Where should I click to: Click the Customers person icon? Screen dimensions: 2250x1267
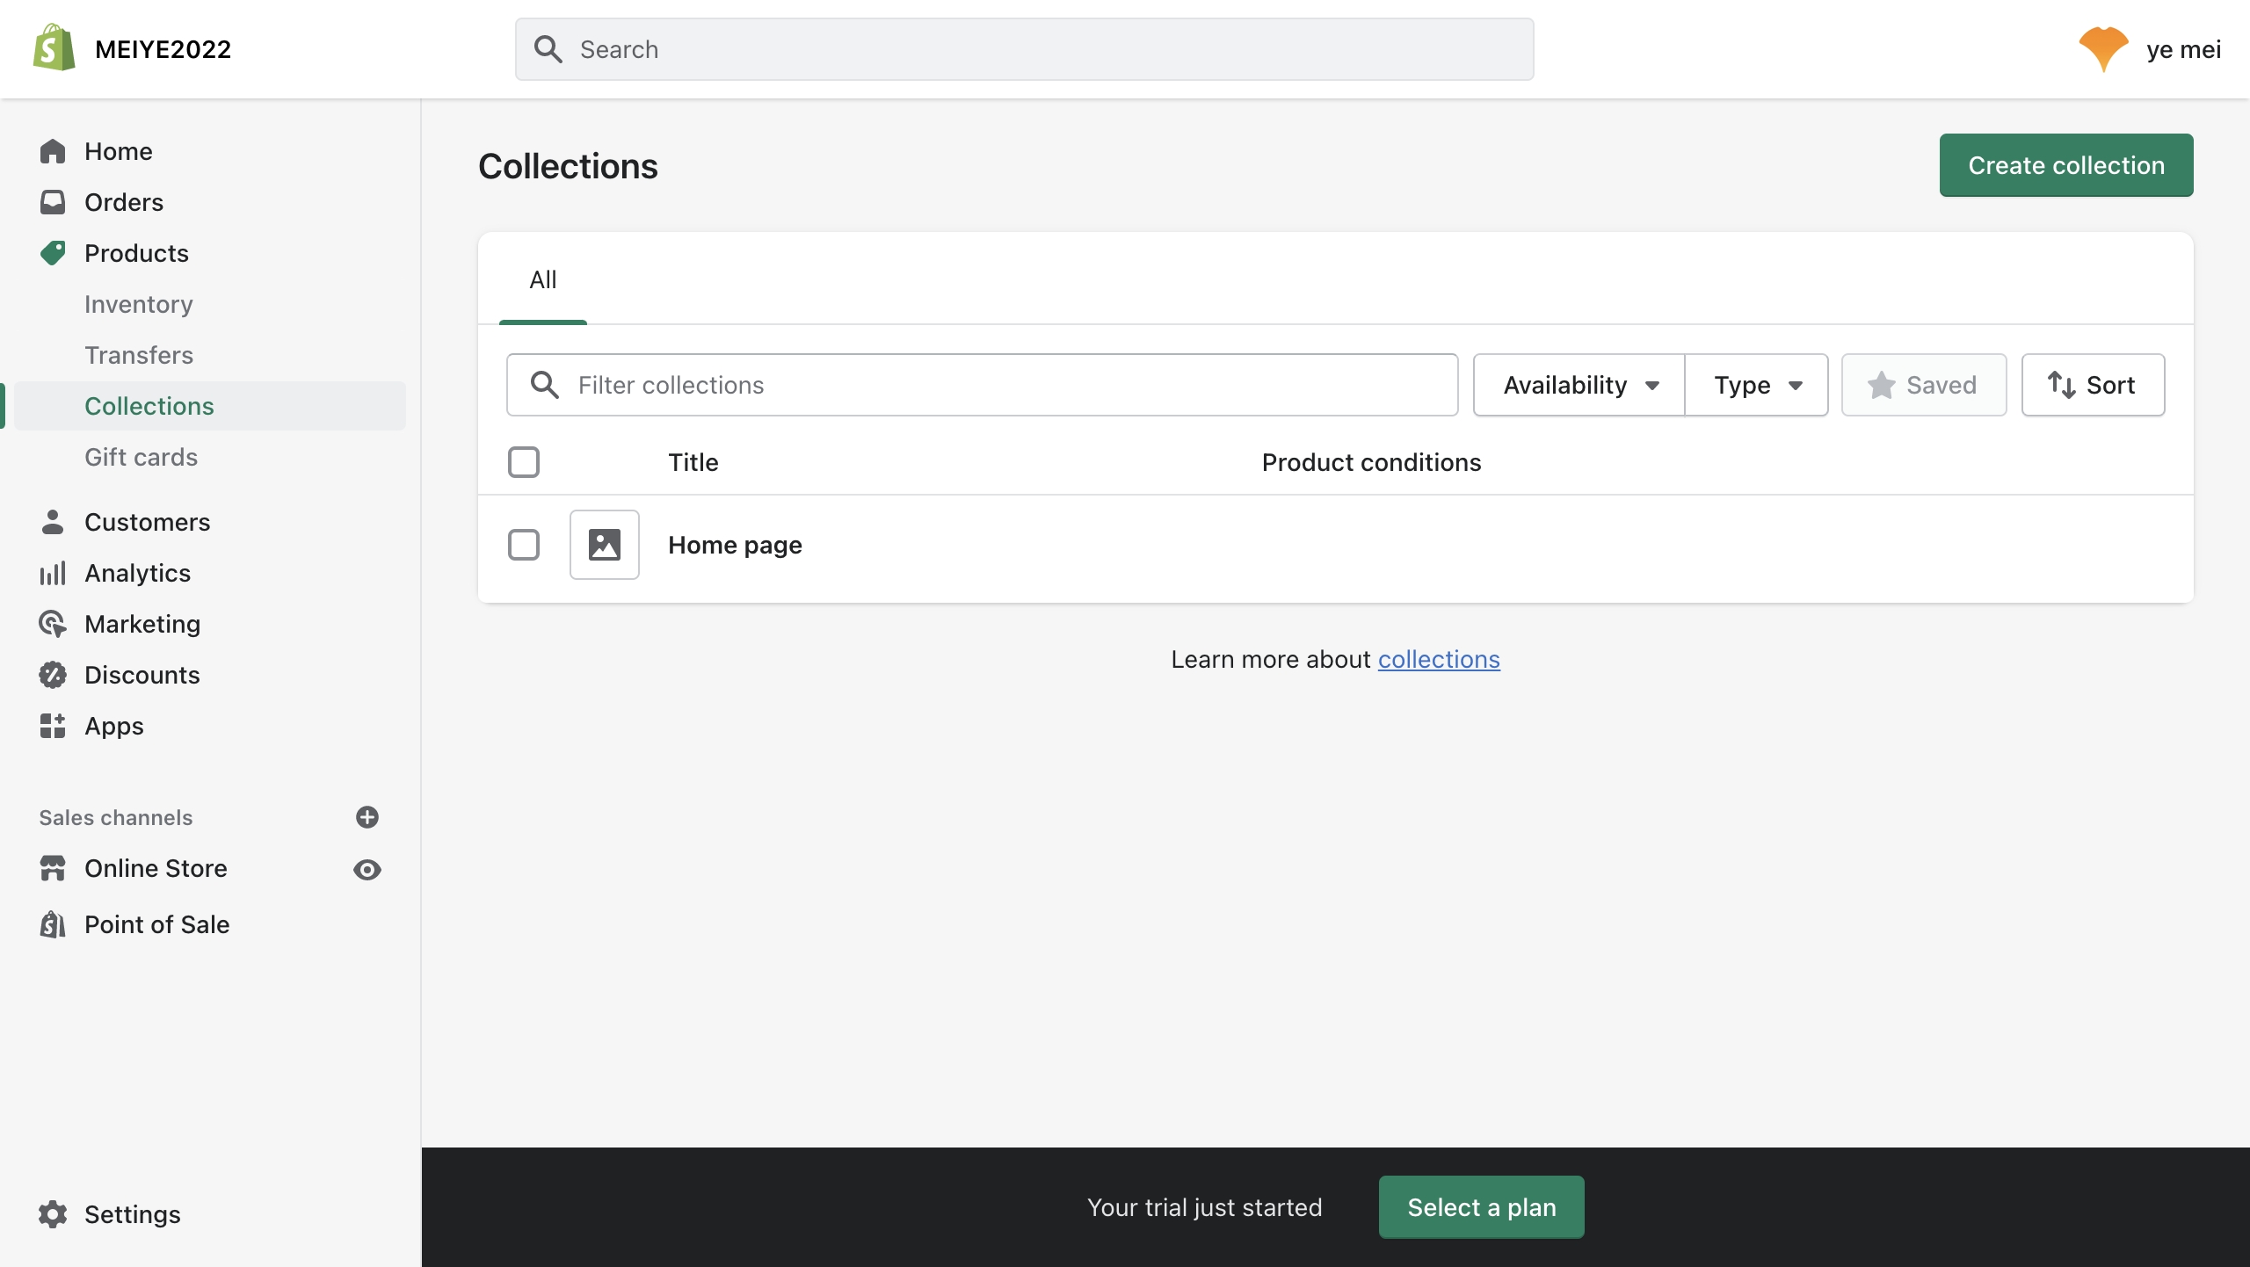pos(53,522)
